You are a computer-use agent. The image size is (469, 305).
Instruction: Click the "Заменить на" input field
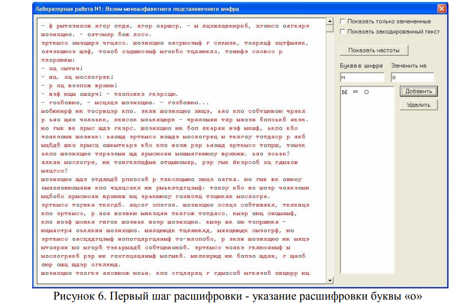point(412,78)
